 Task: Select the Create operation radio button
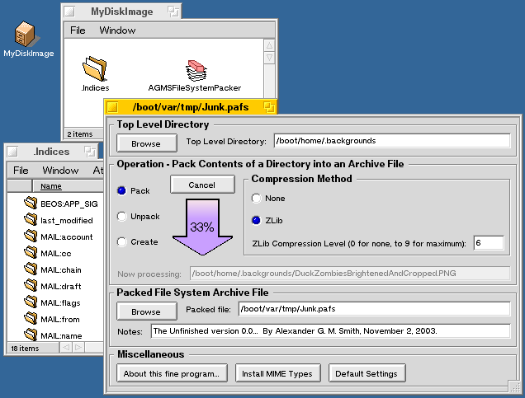(x=121, y=241)
